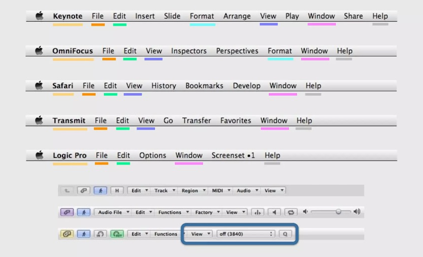Screen dimensions: 423x257
Task: Click the low volume speaker icon
Action: (x=305, y=211)
